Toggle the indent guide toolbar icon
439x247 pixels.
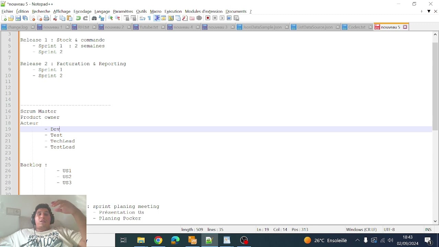157,18
